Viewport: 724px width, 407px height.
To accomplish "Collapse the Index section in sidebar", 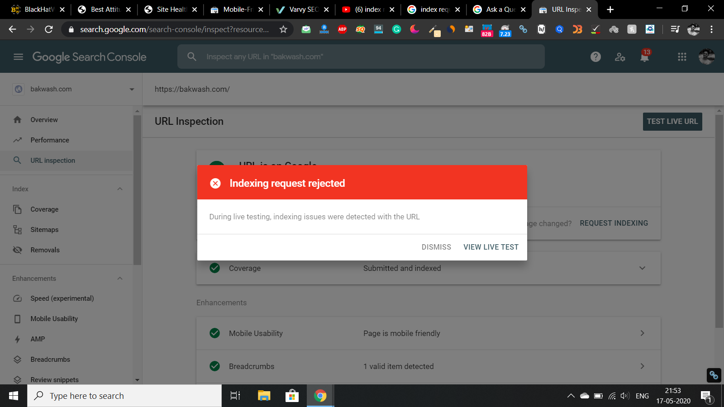I will click(x=120, y=189).
